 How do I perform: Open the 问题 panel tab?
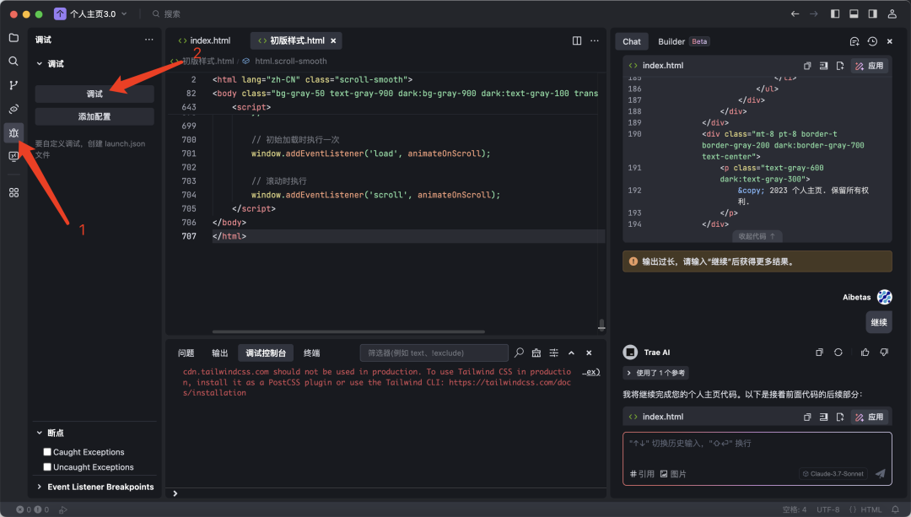tap(186, 353)
